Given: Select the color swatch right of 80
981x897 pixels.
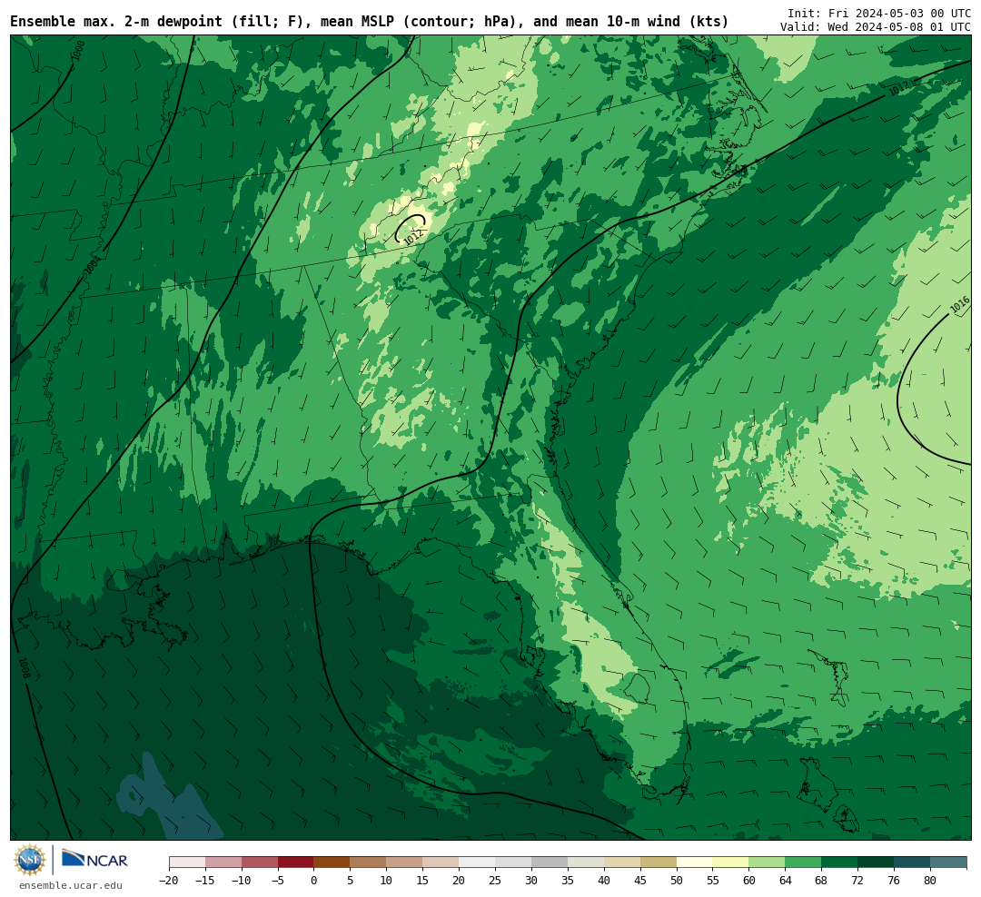Looking at the screenshot, I should coord(948,862).
